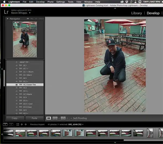Open the left-right Before/After options arrow
This screenshot has width=163, height=144.
coord(59,118)
